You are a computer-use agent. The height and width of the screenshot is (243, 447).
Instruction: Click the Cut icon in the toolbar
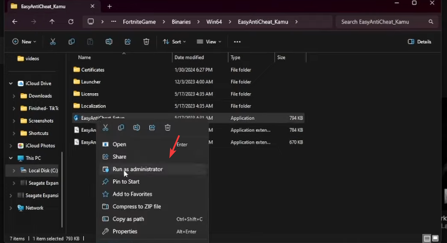point(53,42)
